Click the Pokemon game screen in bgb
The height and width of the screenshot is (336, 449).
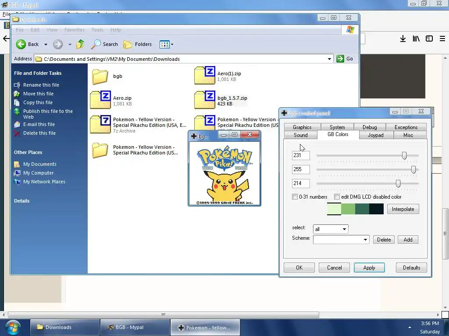pos(224,173)
